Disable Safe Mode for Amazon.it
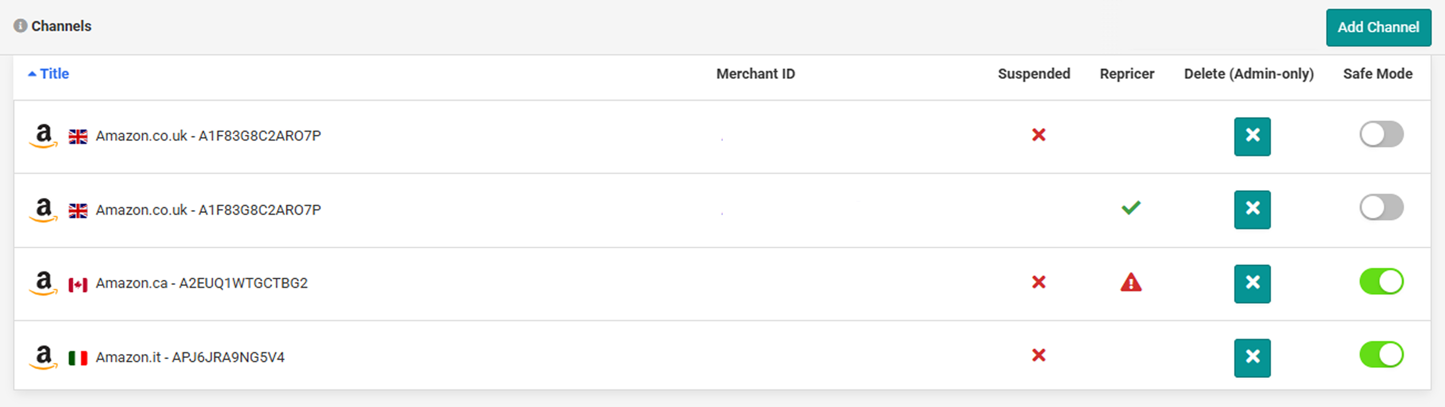This screenshot has width=1445, height=407. click(x=1381, y=355)
